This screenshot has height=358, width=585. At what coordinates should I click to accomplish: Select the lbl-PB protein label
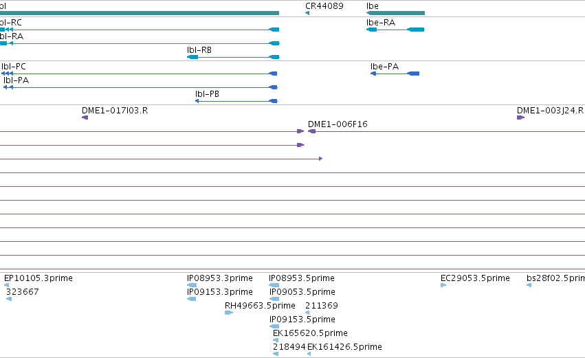click(x=207, y=94)
